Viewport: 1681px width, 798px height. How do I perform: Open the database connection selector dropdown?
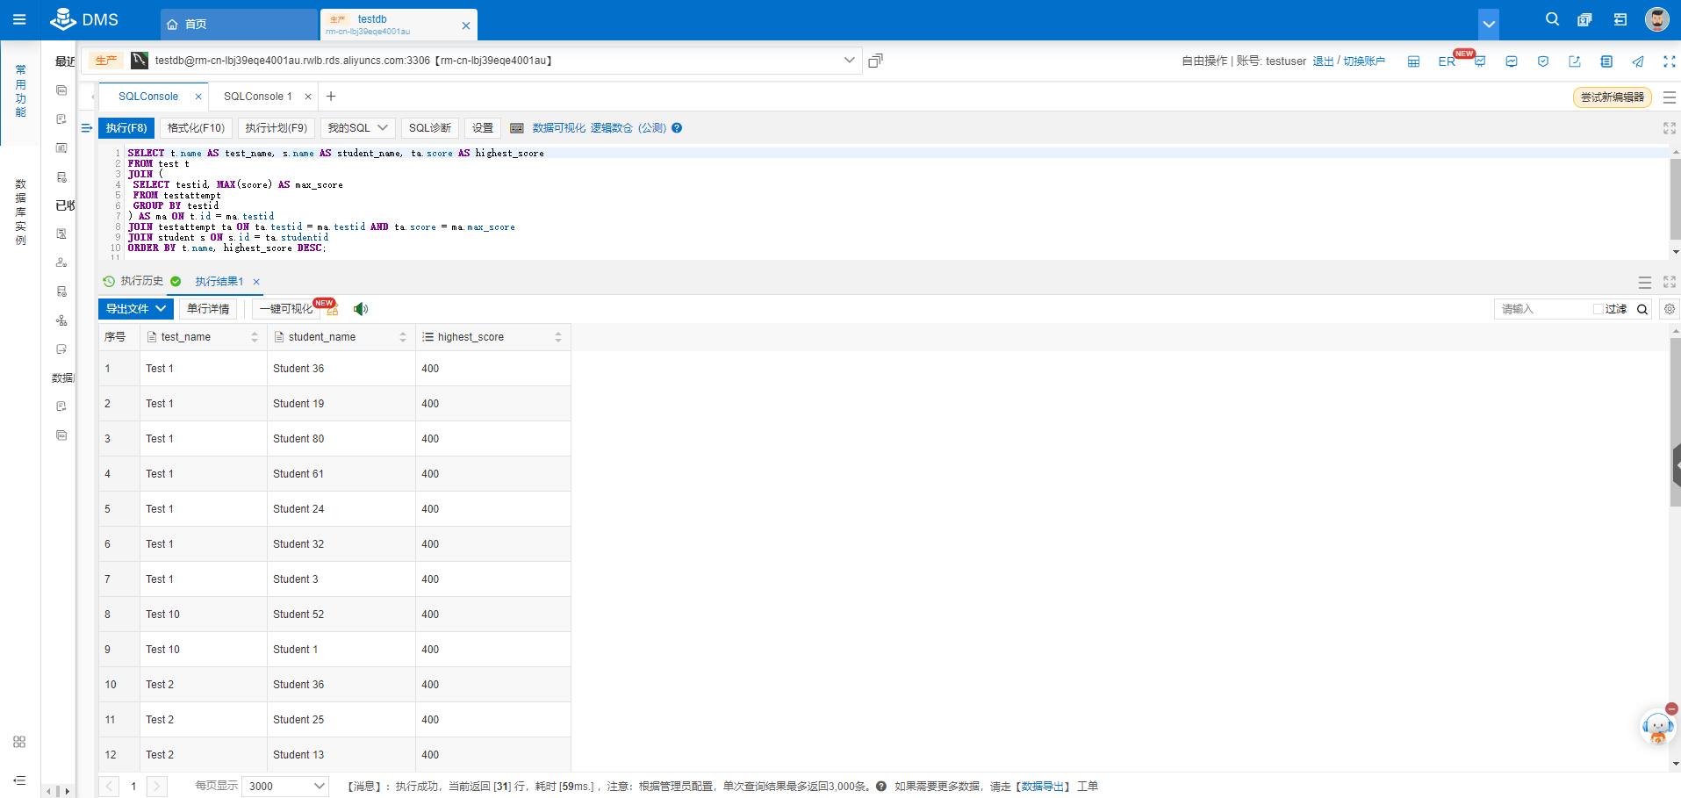coord(849,61)
